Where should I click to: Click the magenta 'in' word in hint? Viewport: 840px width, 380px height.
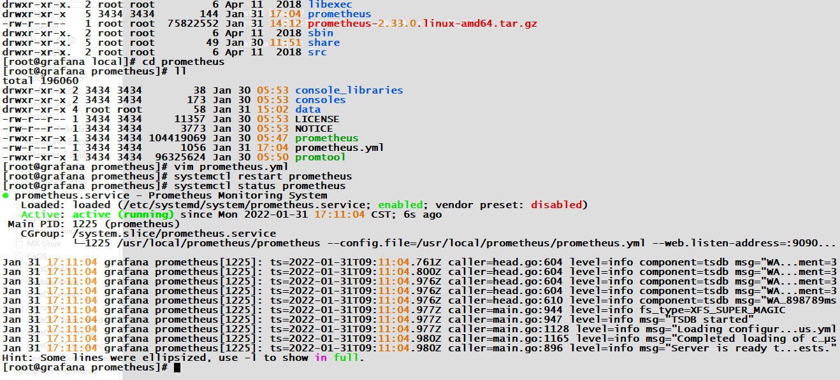(x=321, y=358)
